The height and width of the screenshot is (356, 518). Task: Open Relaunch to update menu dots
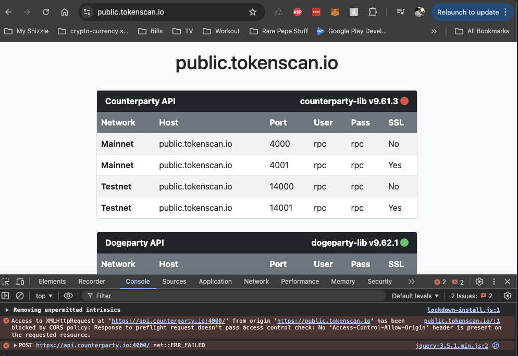(x=506, y=12)
